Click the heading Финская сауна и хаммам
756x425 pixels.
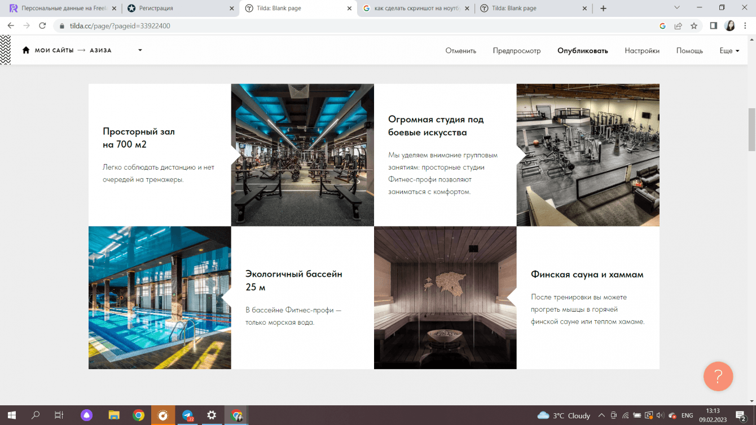click(587, 275)
